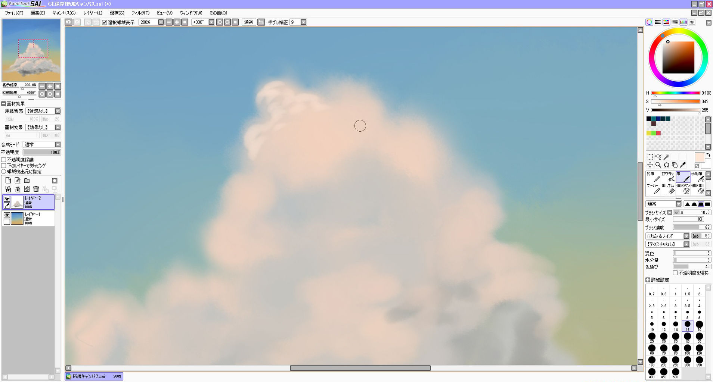713x382 pixels.
Task: Expand the 詳細設定 advanced settings
Action: coord(648,280)
